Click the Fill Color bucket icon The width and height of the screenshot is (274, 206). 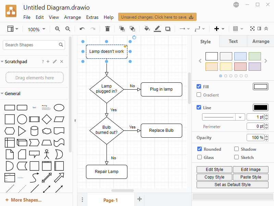coord(147,29)
